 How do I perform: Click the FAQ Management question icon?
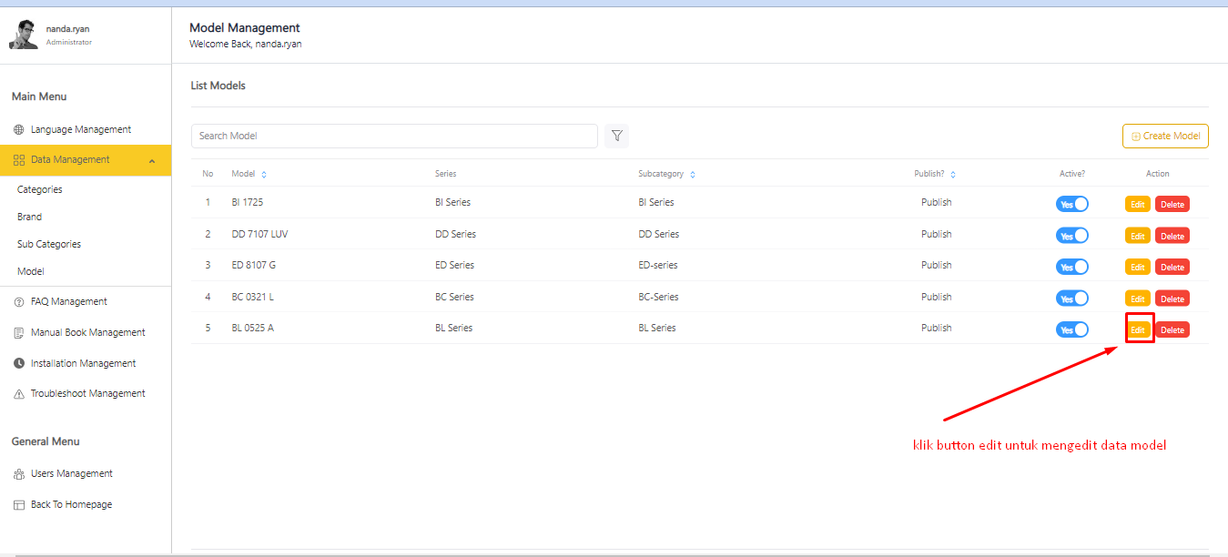tap(19, 302)
